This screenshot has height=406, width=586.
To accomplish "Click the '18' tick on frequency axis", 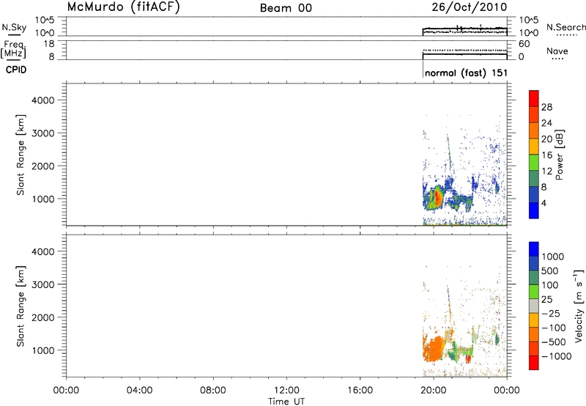I will click(x=49, y=44).
